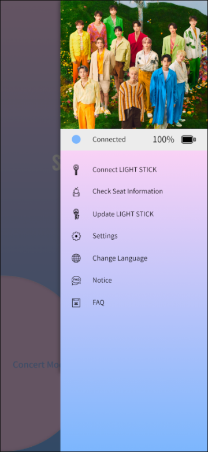Tap the group photo banner
The width and height of the screenshot is (208, 452).
click(x=134, y=64)
